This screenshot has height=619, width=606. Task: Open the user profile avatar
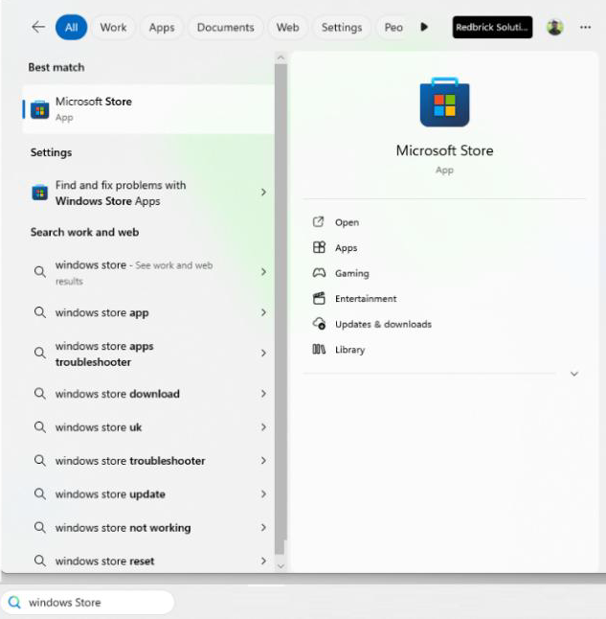[x=554, y=27]
